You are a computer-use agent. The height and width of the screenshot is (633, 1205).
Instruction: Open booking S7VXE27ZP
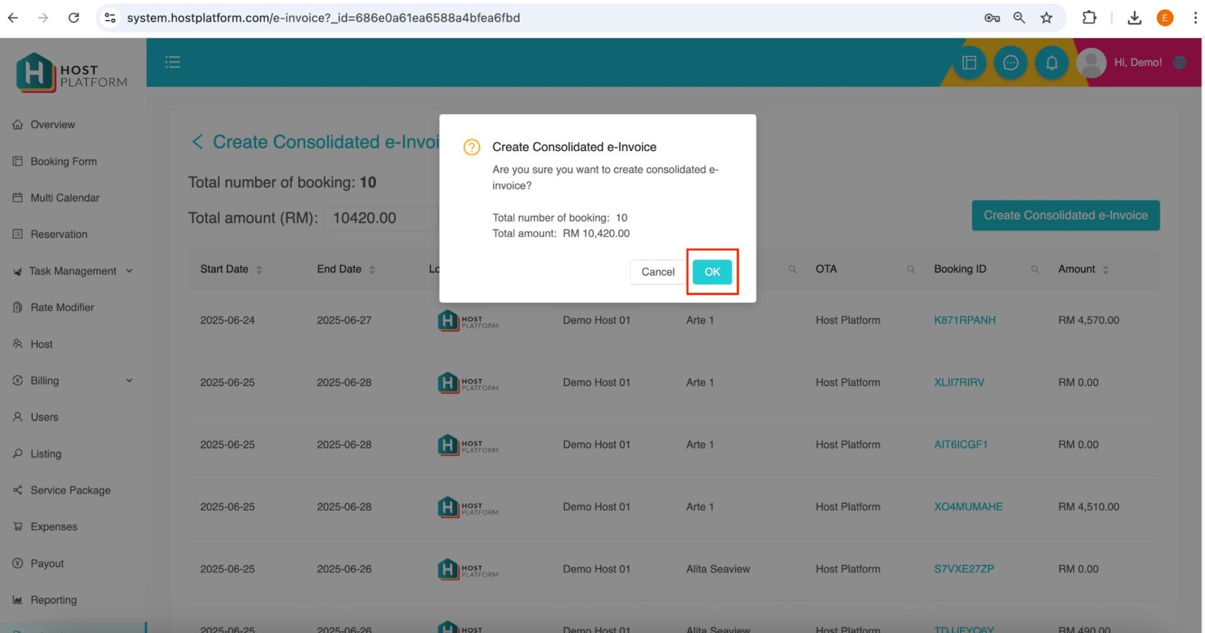964,569
